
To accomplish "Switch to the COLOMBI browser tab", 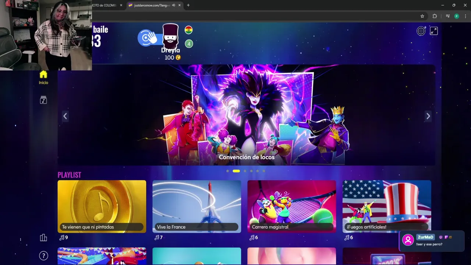I will pos(107,5).
